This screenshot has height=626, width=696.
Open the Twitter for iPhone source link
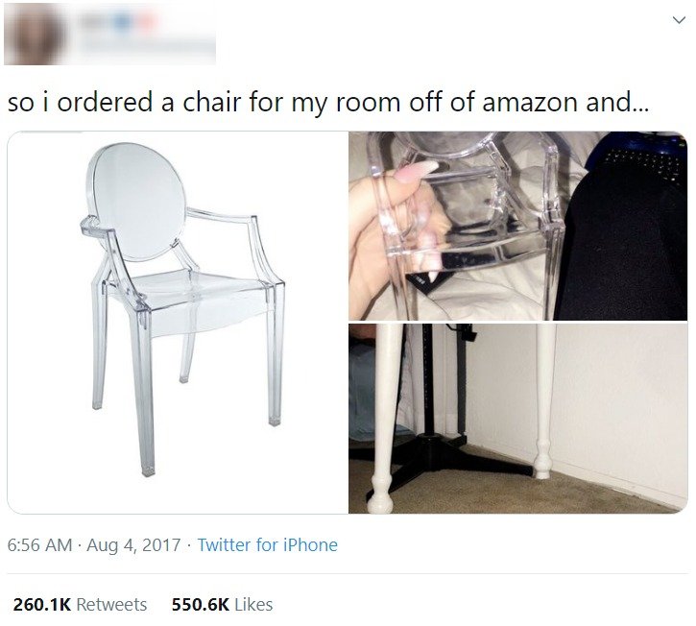coord(268,544)
